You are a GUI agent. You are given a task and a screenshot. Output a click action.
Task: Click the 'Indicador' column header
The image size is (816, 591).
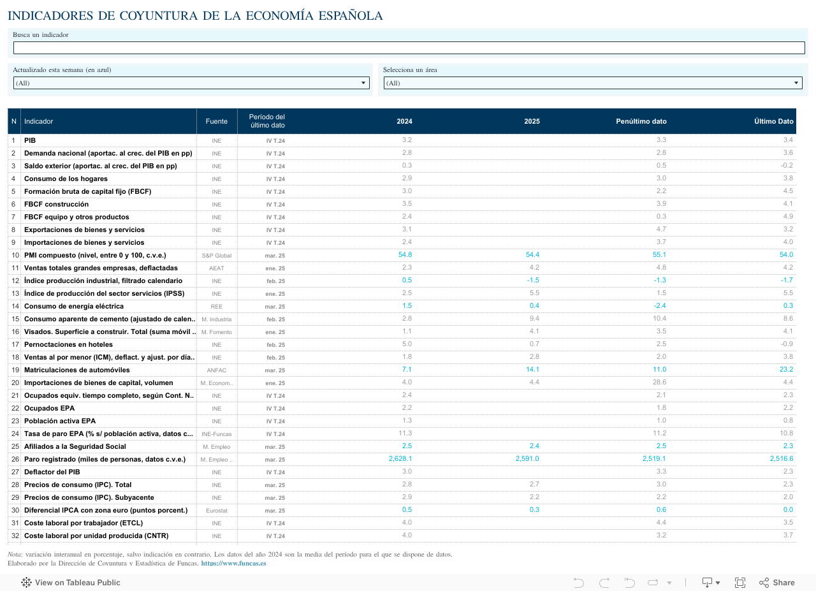pyautogui.click(x=39, y=121)
